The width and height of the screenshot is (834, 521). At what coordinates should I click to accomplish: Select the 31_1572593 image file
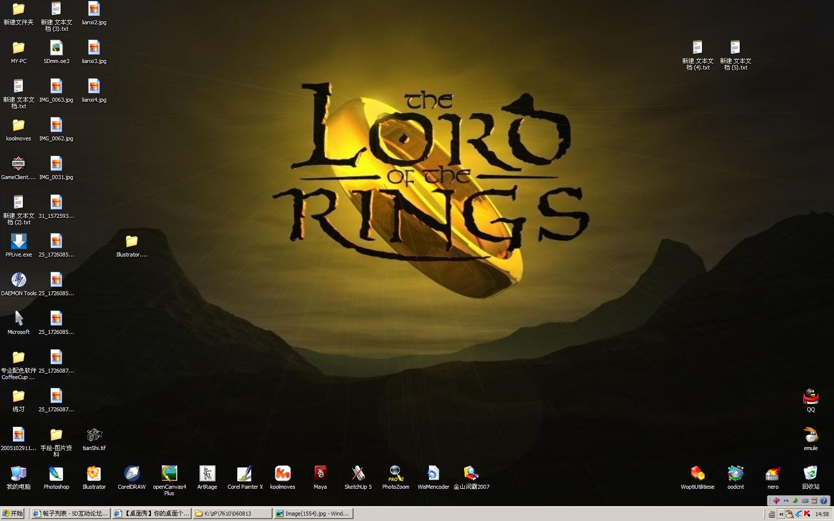pyautogui.click(x=56, y=206)
